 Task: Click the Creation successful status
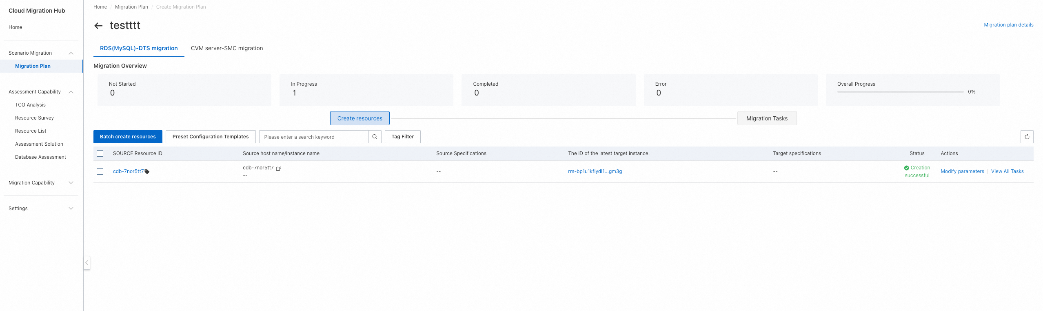(917, 171)
